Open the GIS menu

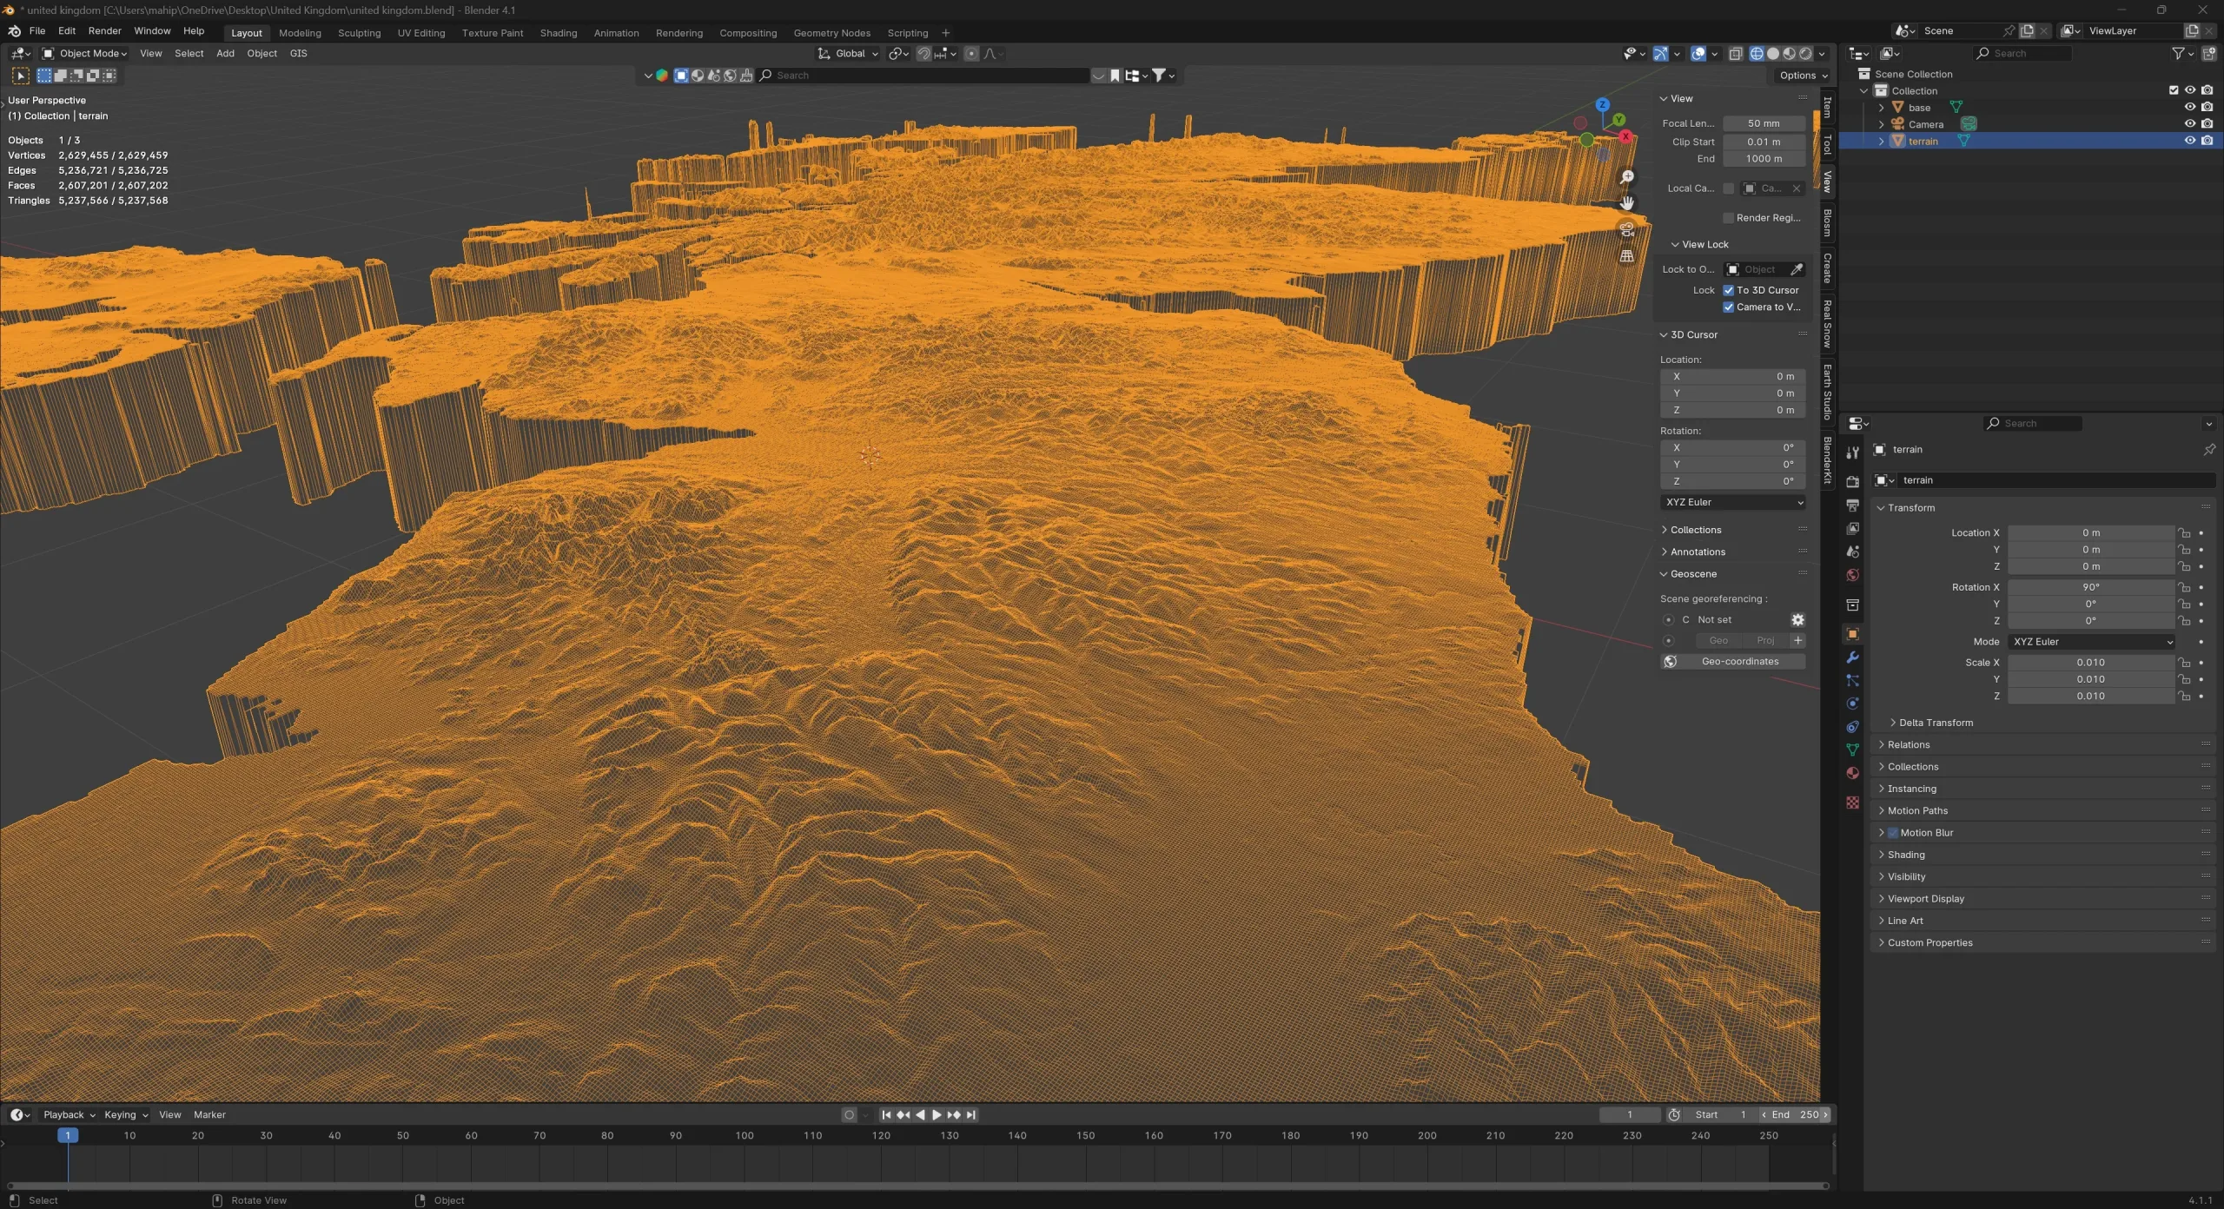click(298, 53)
